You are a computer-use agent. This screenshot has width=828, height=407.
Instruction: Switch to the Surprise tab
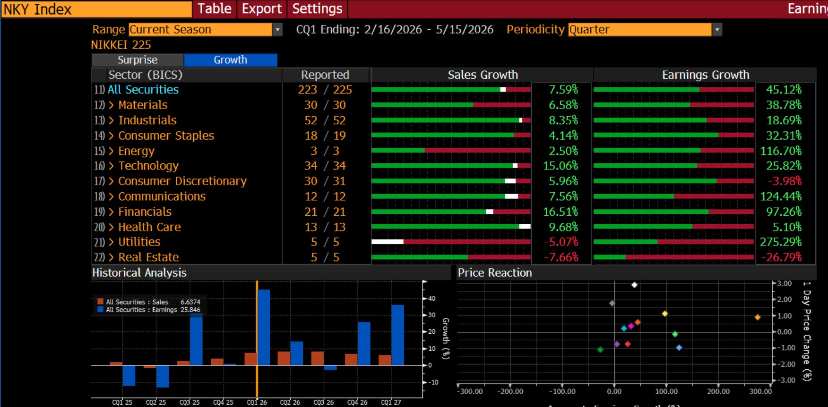click(138, 60)
